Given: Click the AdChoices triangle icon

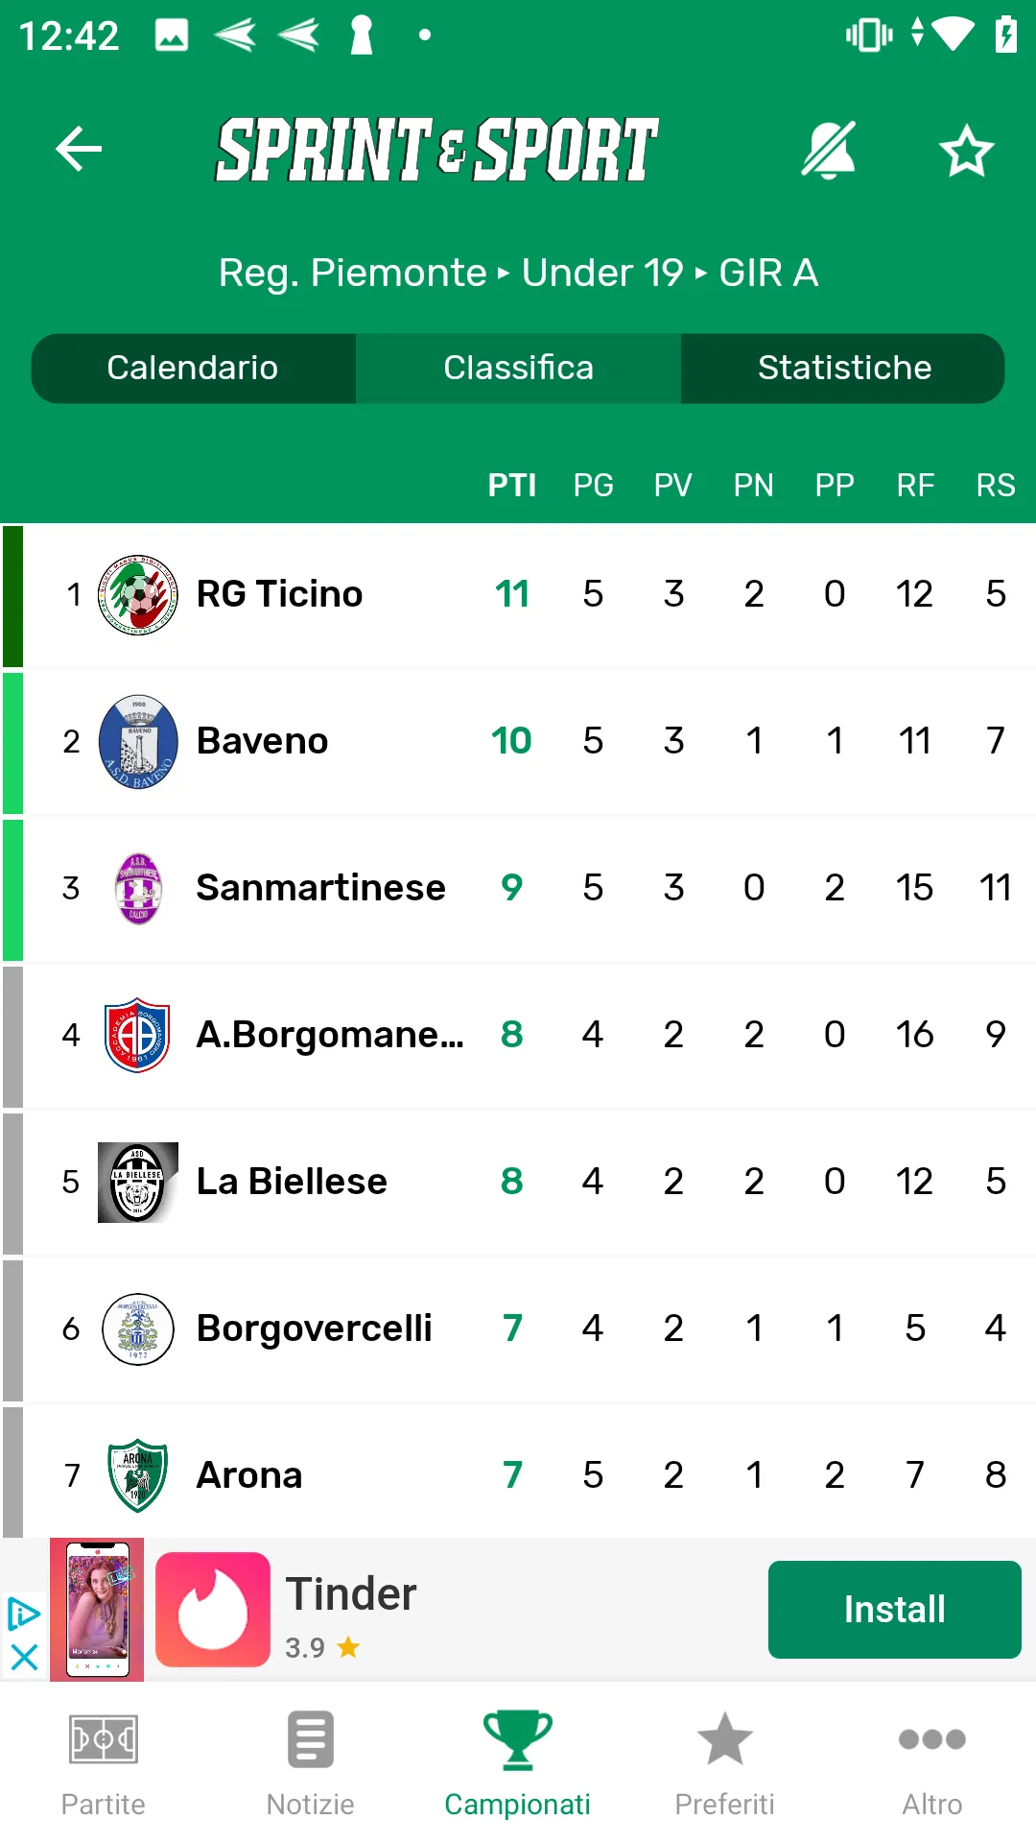Looking at the screenshot, I should point(24,1615).
